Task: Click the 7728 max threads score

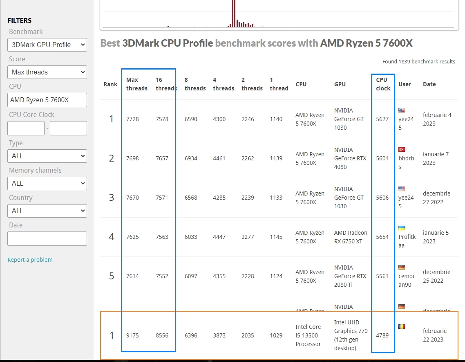Action: 132,119
